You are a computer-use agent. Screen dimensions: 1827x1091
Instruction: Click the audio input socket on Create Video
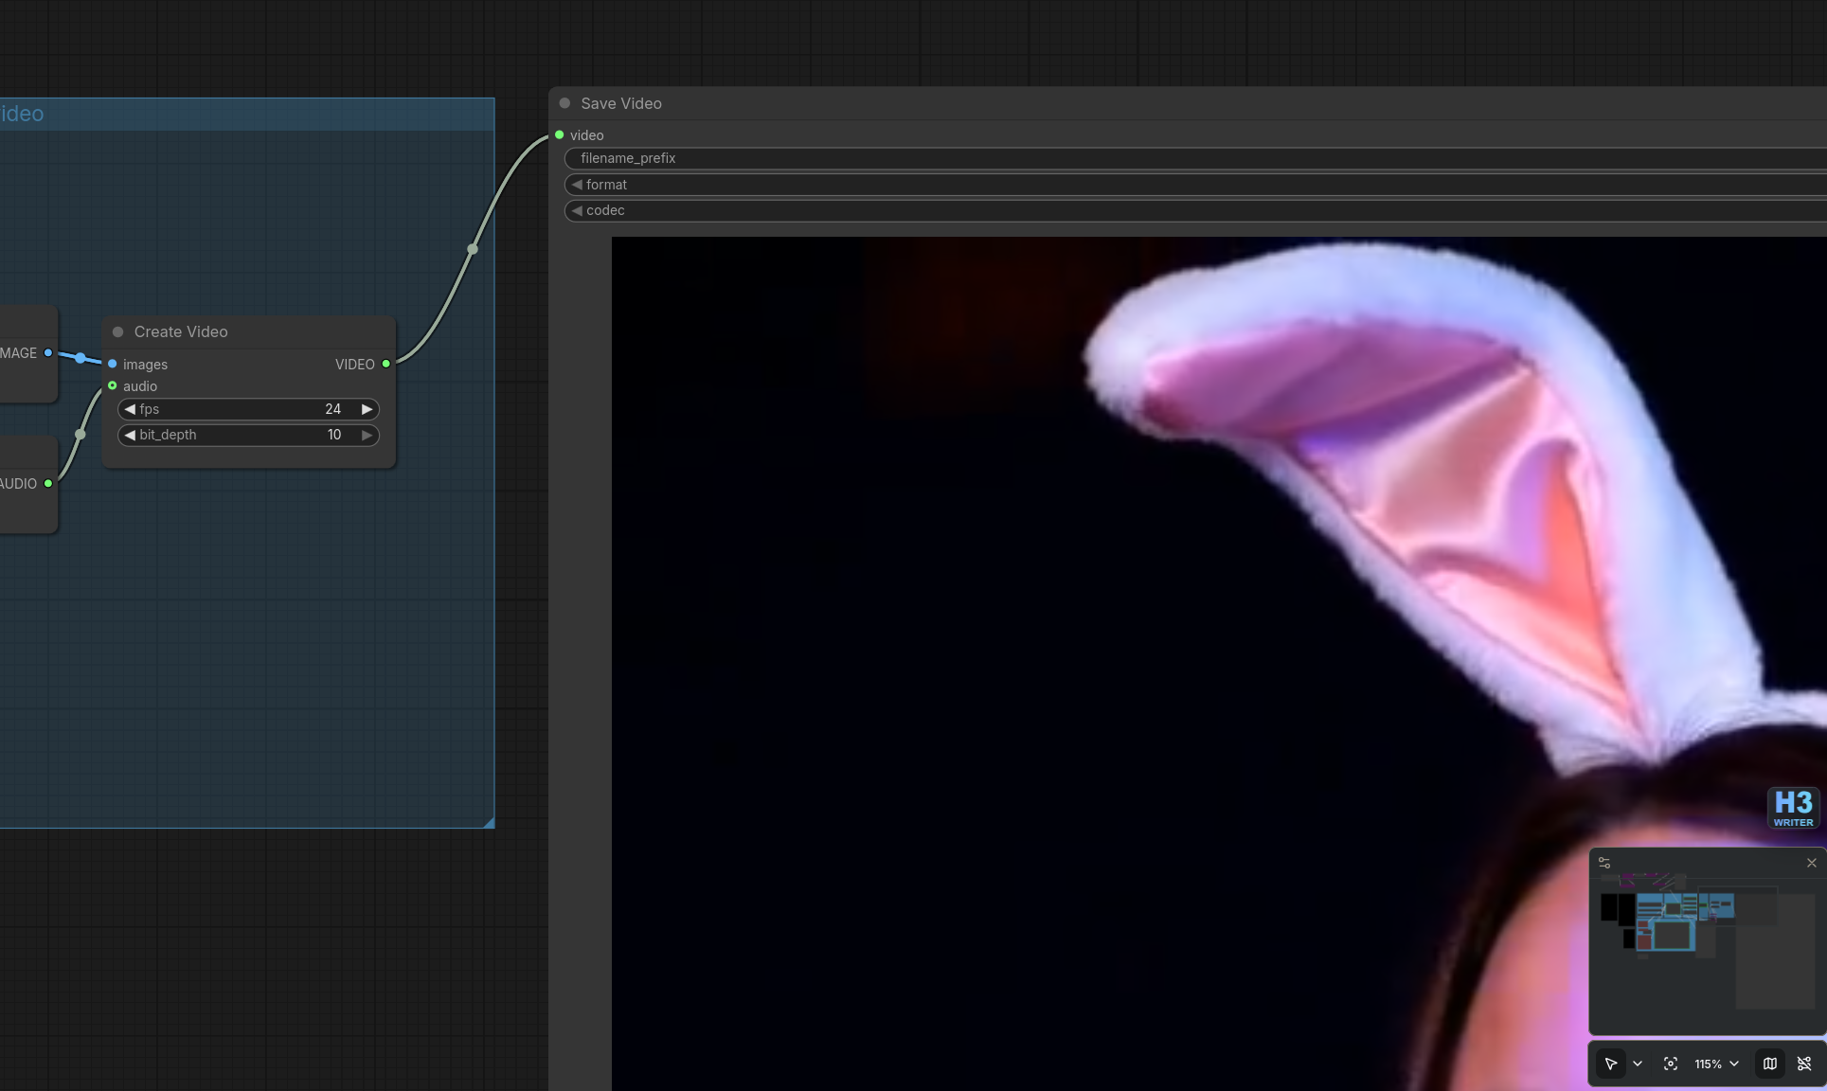click(x=113, y=386)
